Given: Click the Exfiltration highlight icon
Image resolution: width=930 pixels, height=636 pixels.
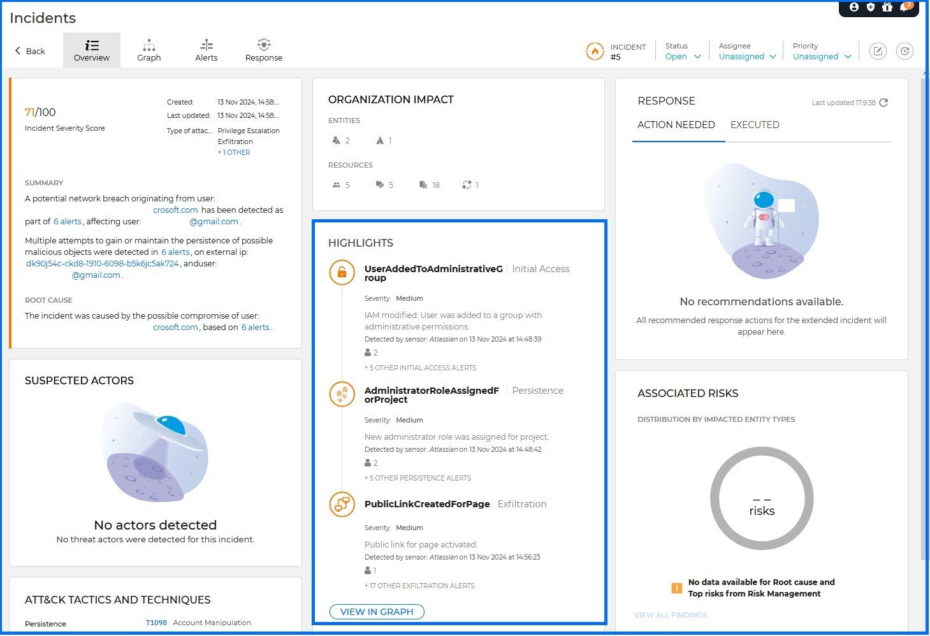Looking at the screenshot, I should [342, 504].
